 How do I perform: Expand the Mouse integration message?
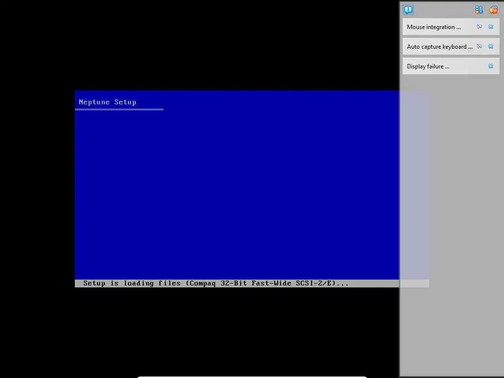point(434,27)
